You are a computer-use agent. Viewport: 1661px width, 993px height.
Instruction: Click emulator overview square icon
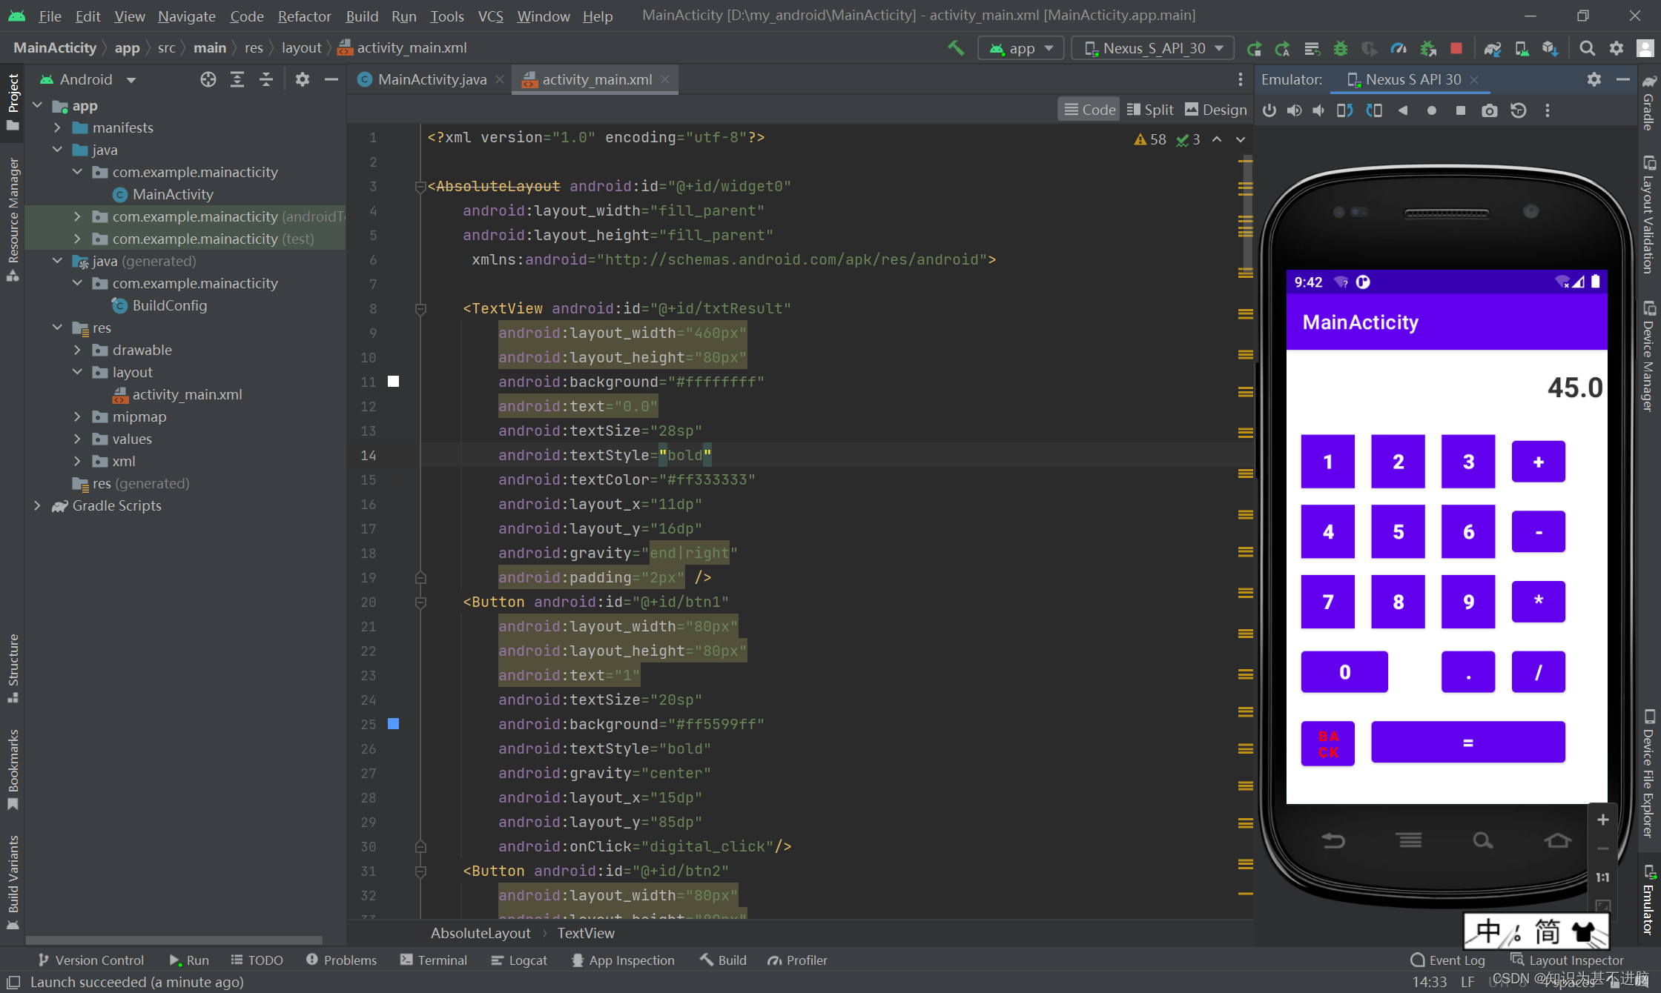pos(1461,110)
